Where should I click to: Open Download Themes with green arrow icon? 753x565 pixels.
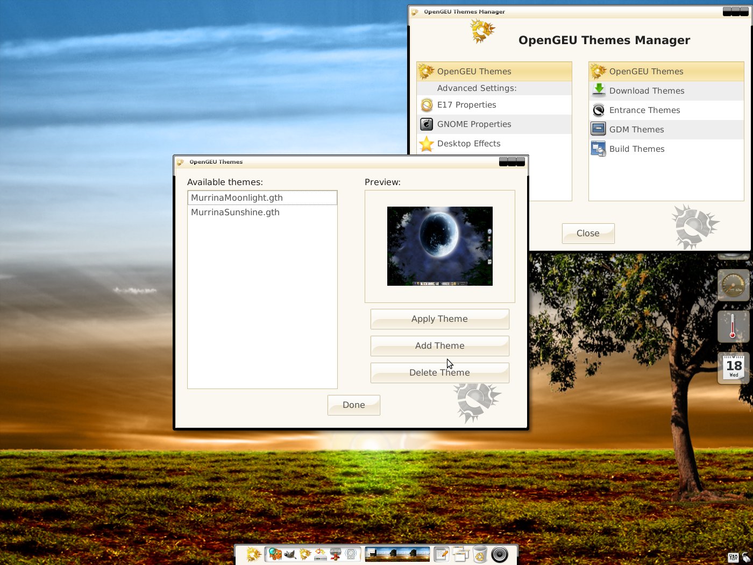pos(666,90)
